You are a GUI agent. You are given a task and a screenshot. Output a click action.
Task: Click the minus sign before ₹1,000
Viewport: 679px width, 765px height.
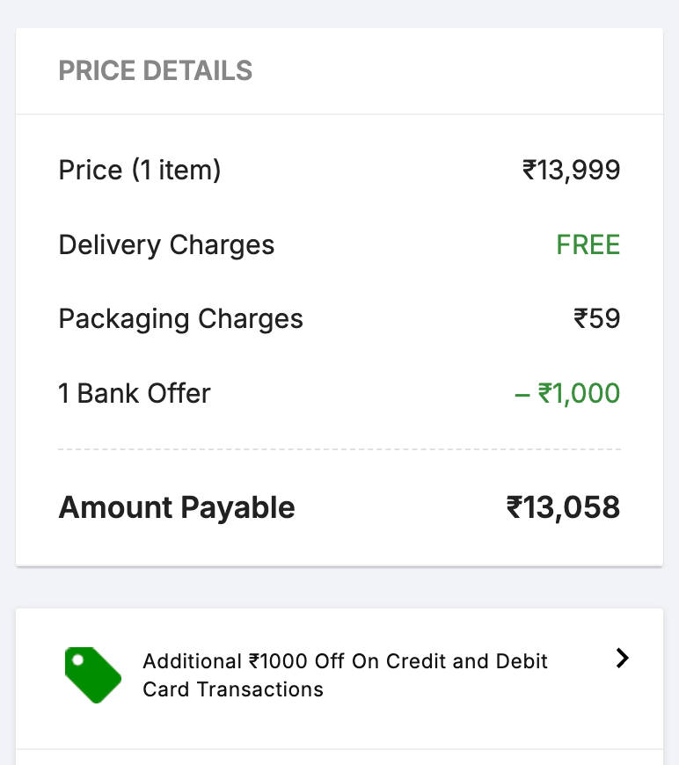(x=522, y=393)
